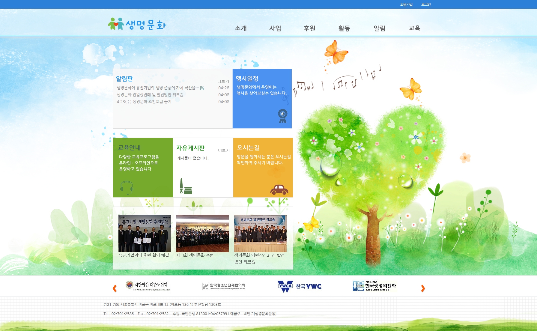Click the attachment icon beside first notice

(202, 88)
